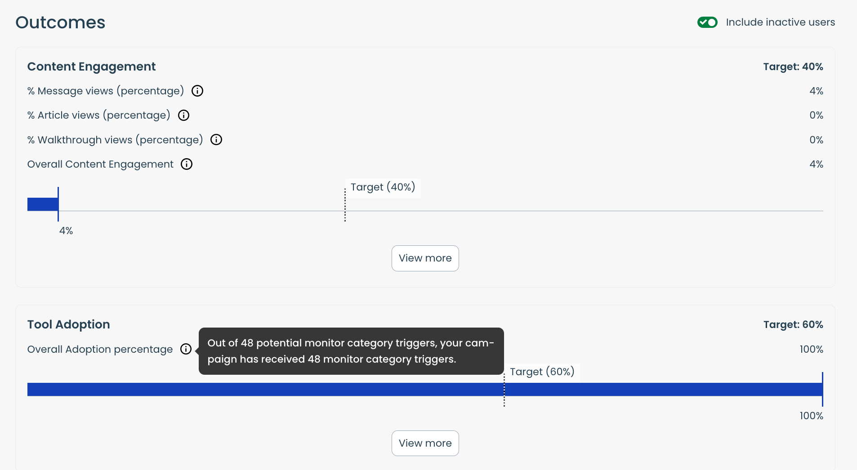This screenshot has height=470, width=857.
Task: Click the blue 4% Content Engagement bar
Action: [x=43, y=204]
